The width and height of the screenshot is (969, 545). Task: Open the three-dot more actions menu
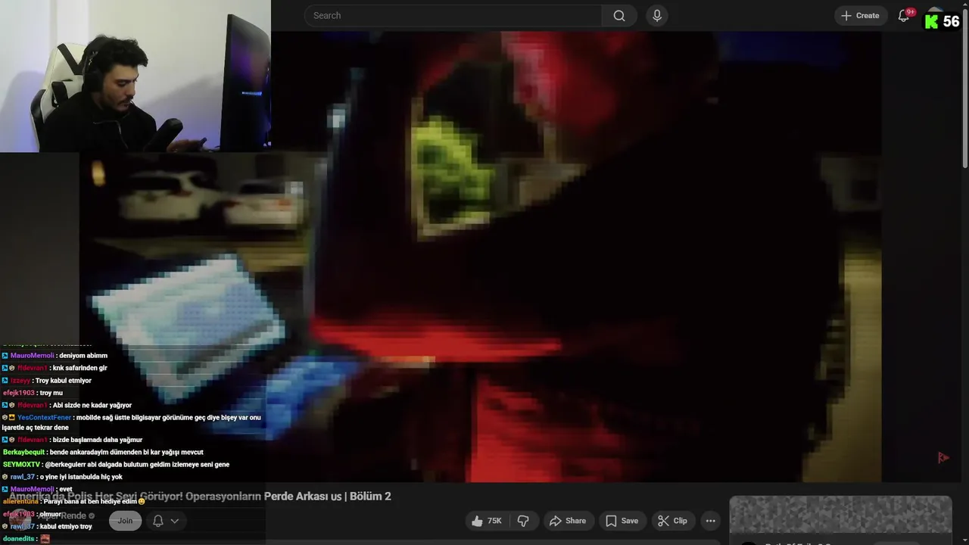(710, 521)
